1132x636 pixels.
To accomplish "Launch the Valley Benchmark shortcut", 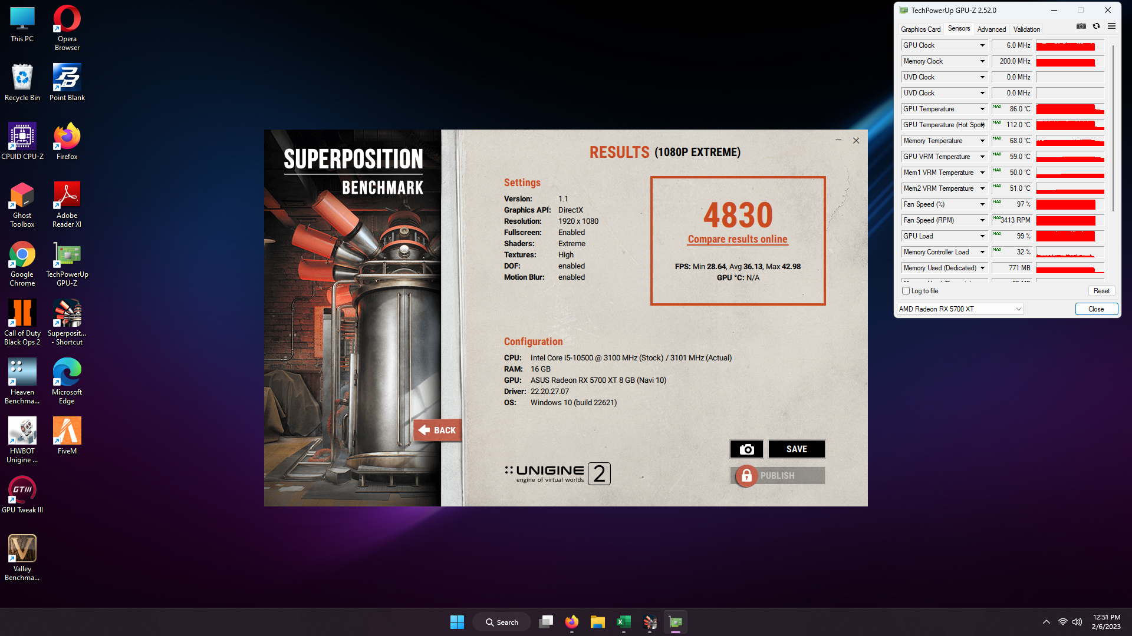I will 22,558.
